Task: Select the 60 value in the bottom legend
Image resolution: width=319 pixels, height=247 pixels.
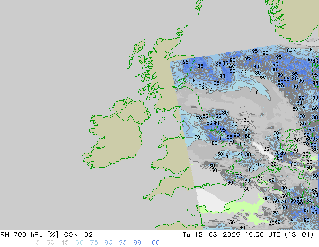Action: click(79, 243)
